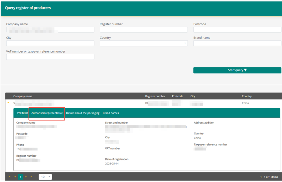Image resolution: width=282 pixels, height=182 pixels.
Task: Sort by City column header
Action: [x=193, y=96]
